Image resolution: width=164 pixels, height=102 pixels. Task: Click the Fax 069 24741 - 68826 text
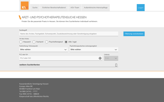pos(29,94)
